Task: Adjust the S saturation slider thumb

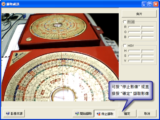Action: [x=141, y=56]
